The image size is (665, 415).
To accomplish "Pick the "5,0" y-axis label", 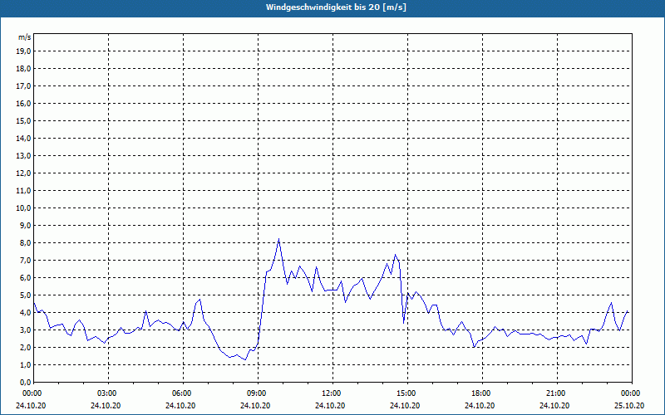I will click(x=25, y=295).
